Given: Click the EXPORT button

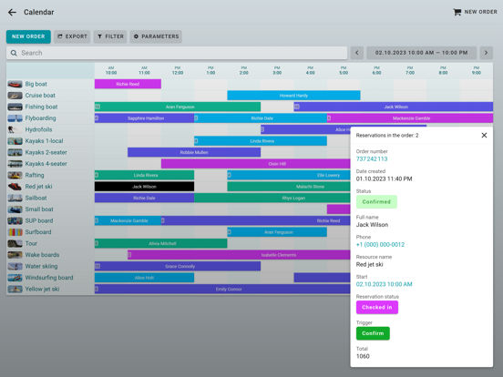Looking at the screenshot, I should coord(72,36).
